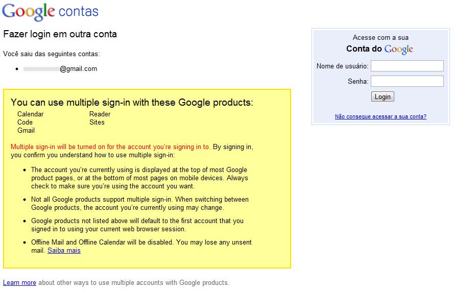Follow the Saiba mais link
This screenshot has width=454, height=291.
point(64,251)
